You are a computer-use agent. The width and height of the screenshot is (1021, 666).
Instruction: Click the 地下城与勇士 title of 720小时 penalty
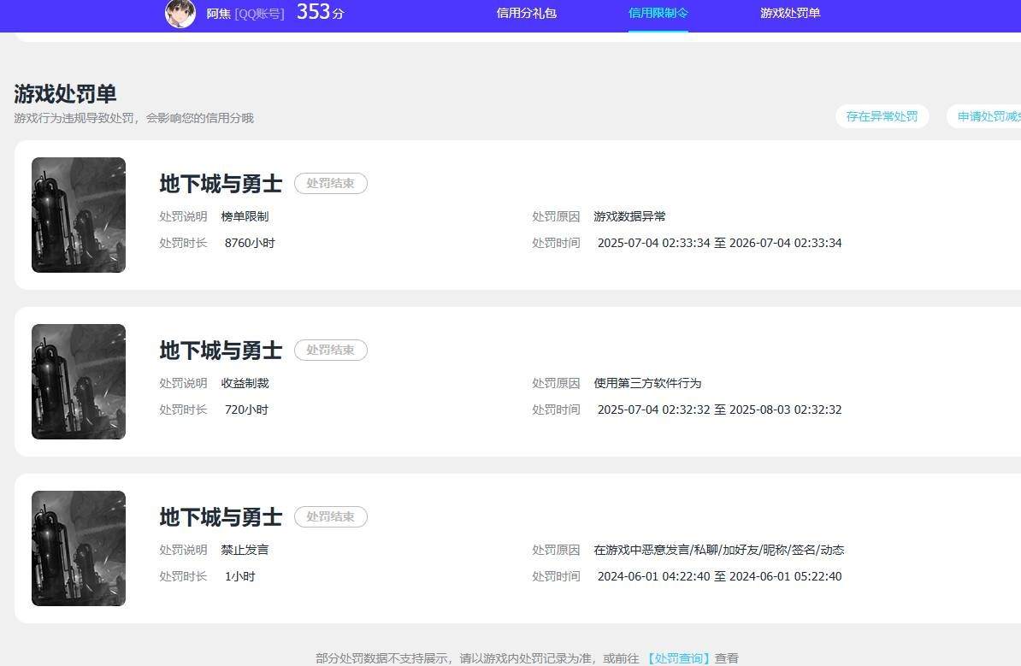(221, 351)
